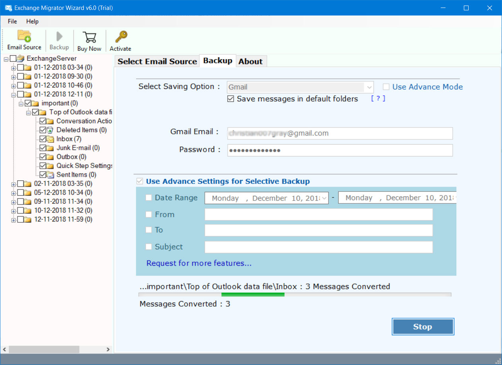Image resolution: width=502 pixels, height=365 pixels.
Task: Click the Subject filter text field
Action: click(x=318, y=247)
